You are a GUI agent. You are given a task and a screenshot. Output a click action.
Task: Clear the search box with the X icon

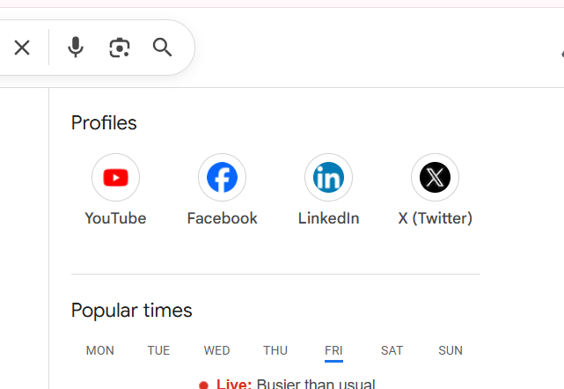(x=22, y=48)
